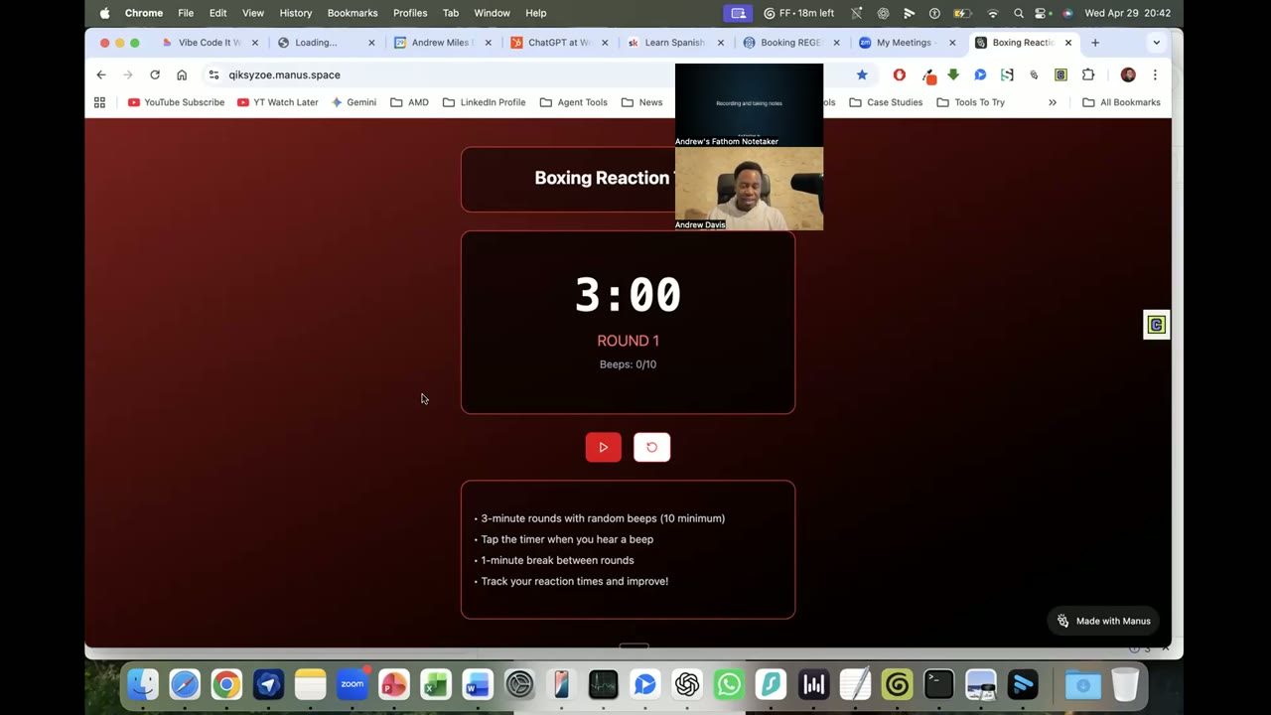Open the Wi-Fi status menu
This screenshot has height=715, width=1271.
(993, 13)
